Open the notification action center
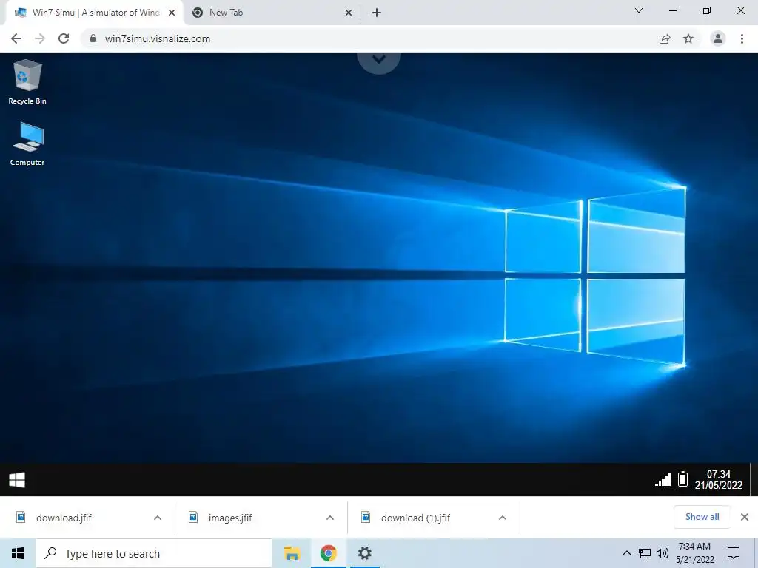The image size is (758, 568). click(734, 553)
